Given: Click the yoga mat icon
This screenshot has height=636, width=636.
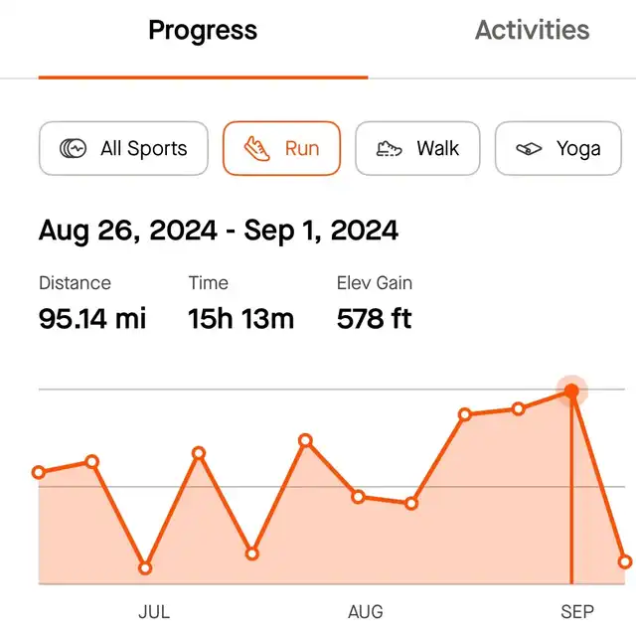Looking at the screenshot, I should point(529,148).
